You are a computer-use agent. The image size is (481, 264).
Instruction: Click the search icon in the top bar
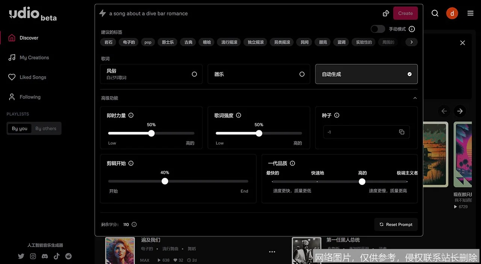click(435, 13)
